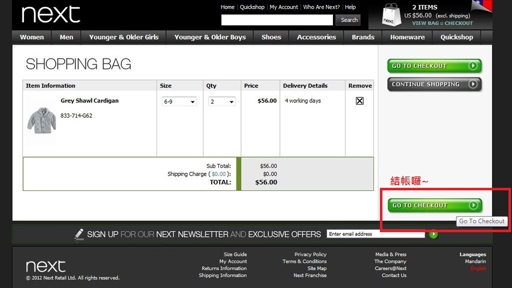Focus the newsletter email address field

(x=375, y=234)
